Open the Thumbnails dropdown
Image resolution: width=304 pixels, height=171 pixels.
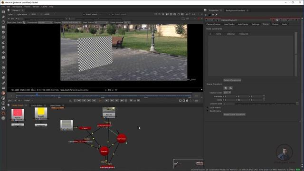coord(45,22)
